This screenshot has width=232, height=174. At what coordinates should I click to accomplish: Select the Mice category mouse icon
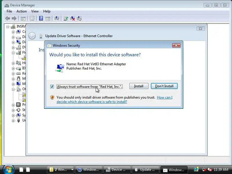click(x=19, y=78)
